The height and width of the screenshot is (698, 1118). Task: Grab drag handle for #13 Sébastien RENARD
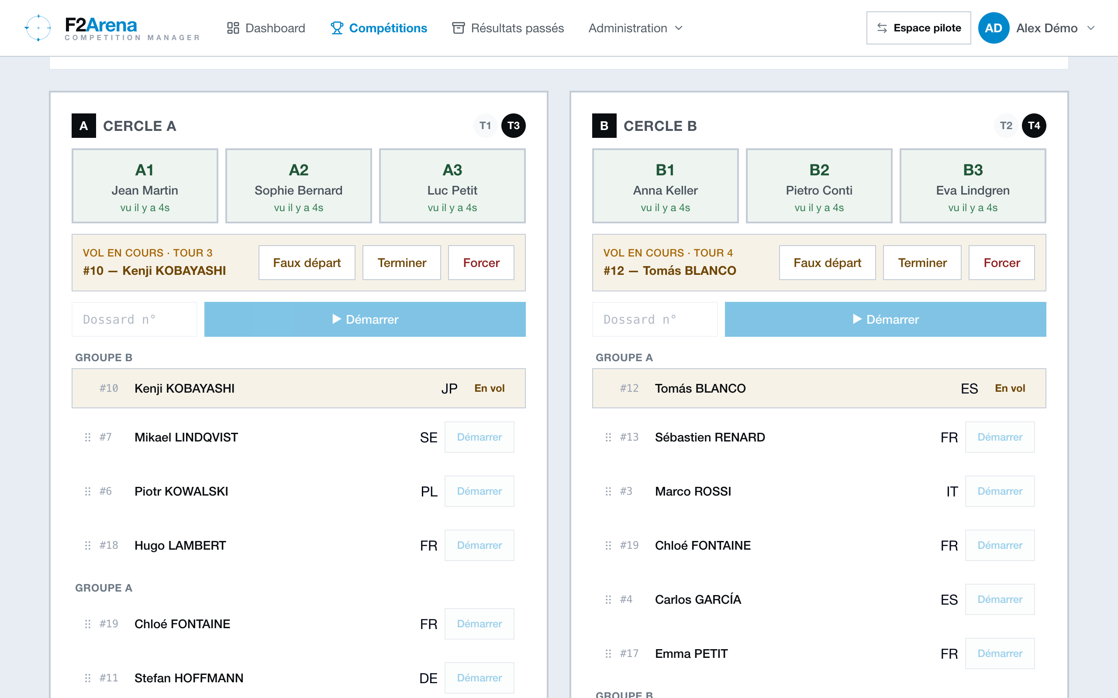click(x=608, y=437)
